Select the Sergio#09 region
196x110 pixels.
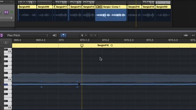coord(45,13)
